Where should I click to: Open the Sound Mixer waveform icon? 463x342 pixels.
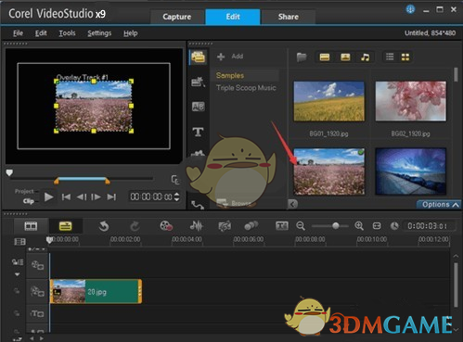[x=196, y=226]
